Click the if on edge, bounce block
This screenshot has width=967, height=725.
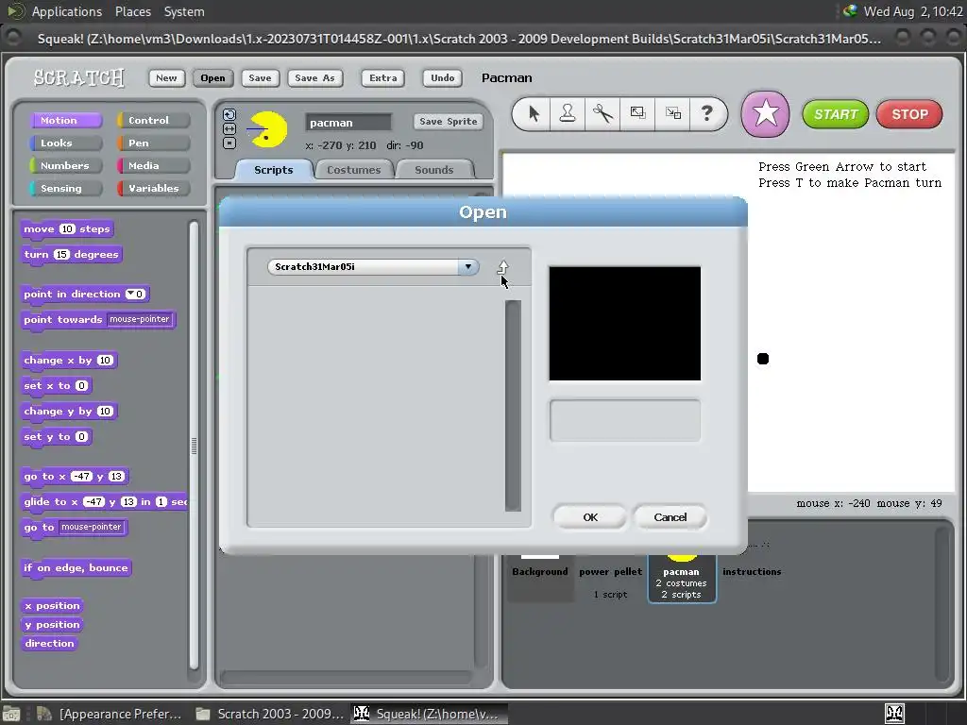coord(76,567)
